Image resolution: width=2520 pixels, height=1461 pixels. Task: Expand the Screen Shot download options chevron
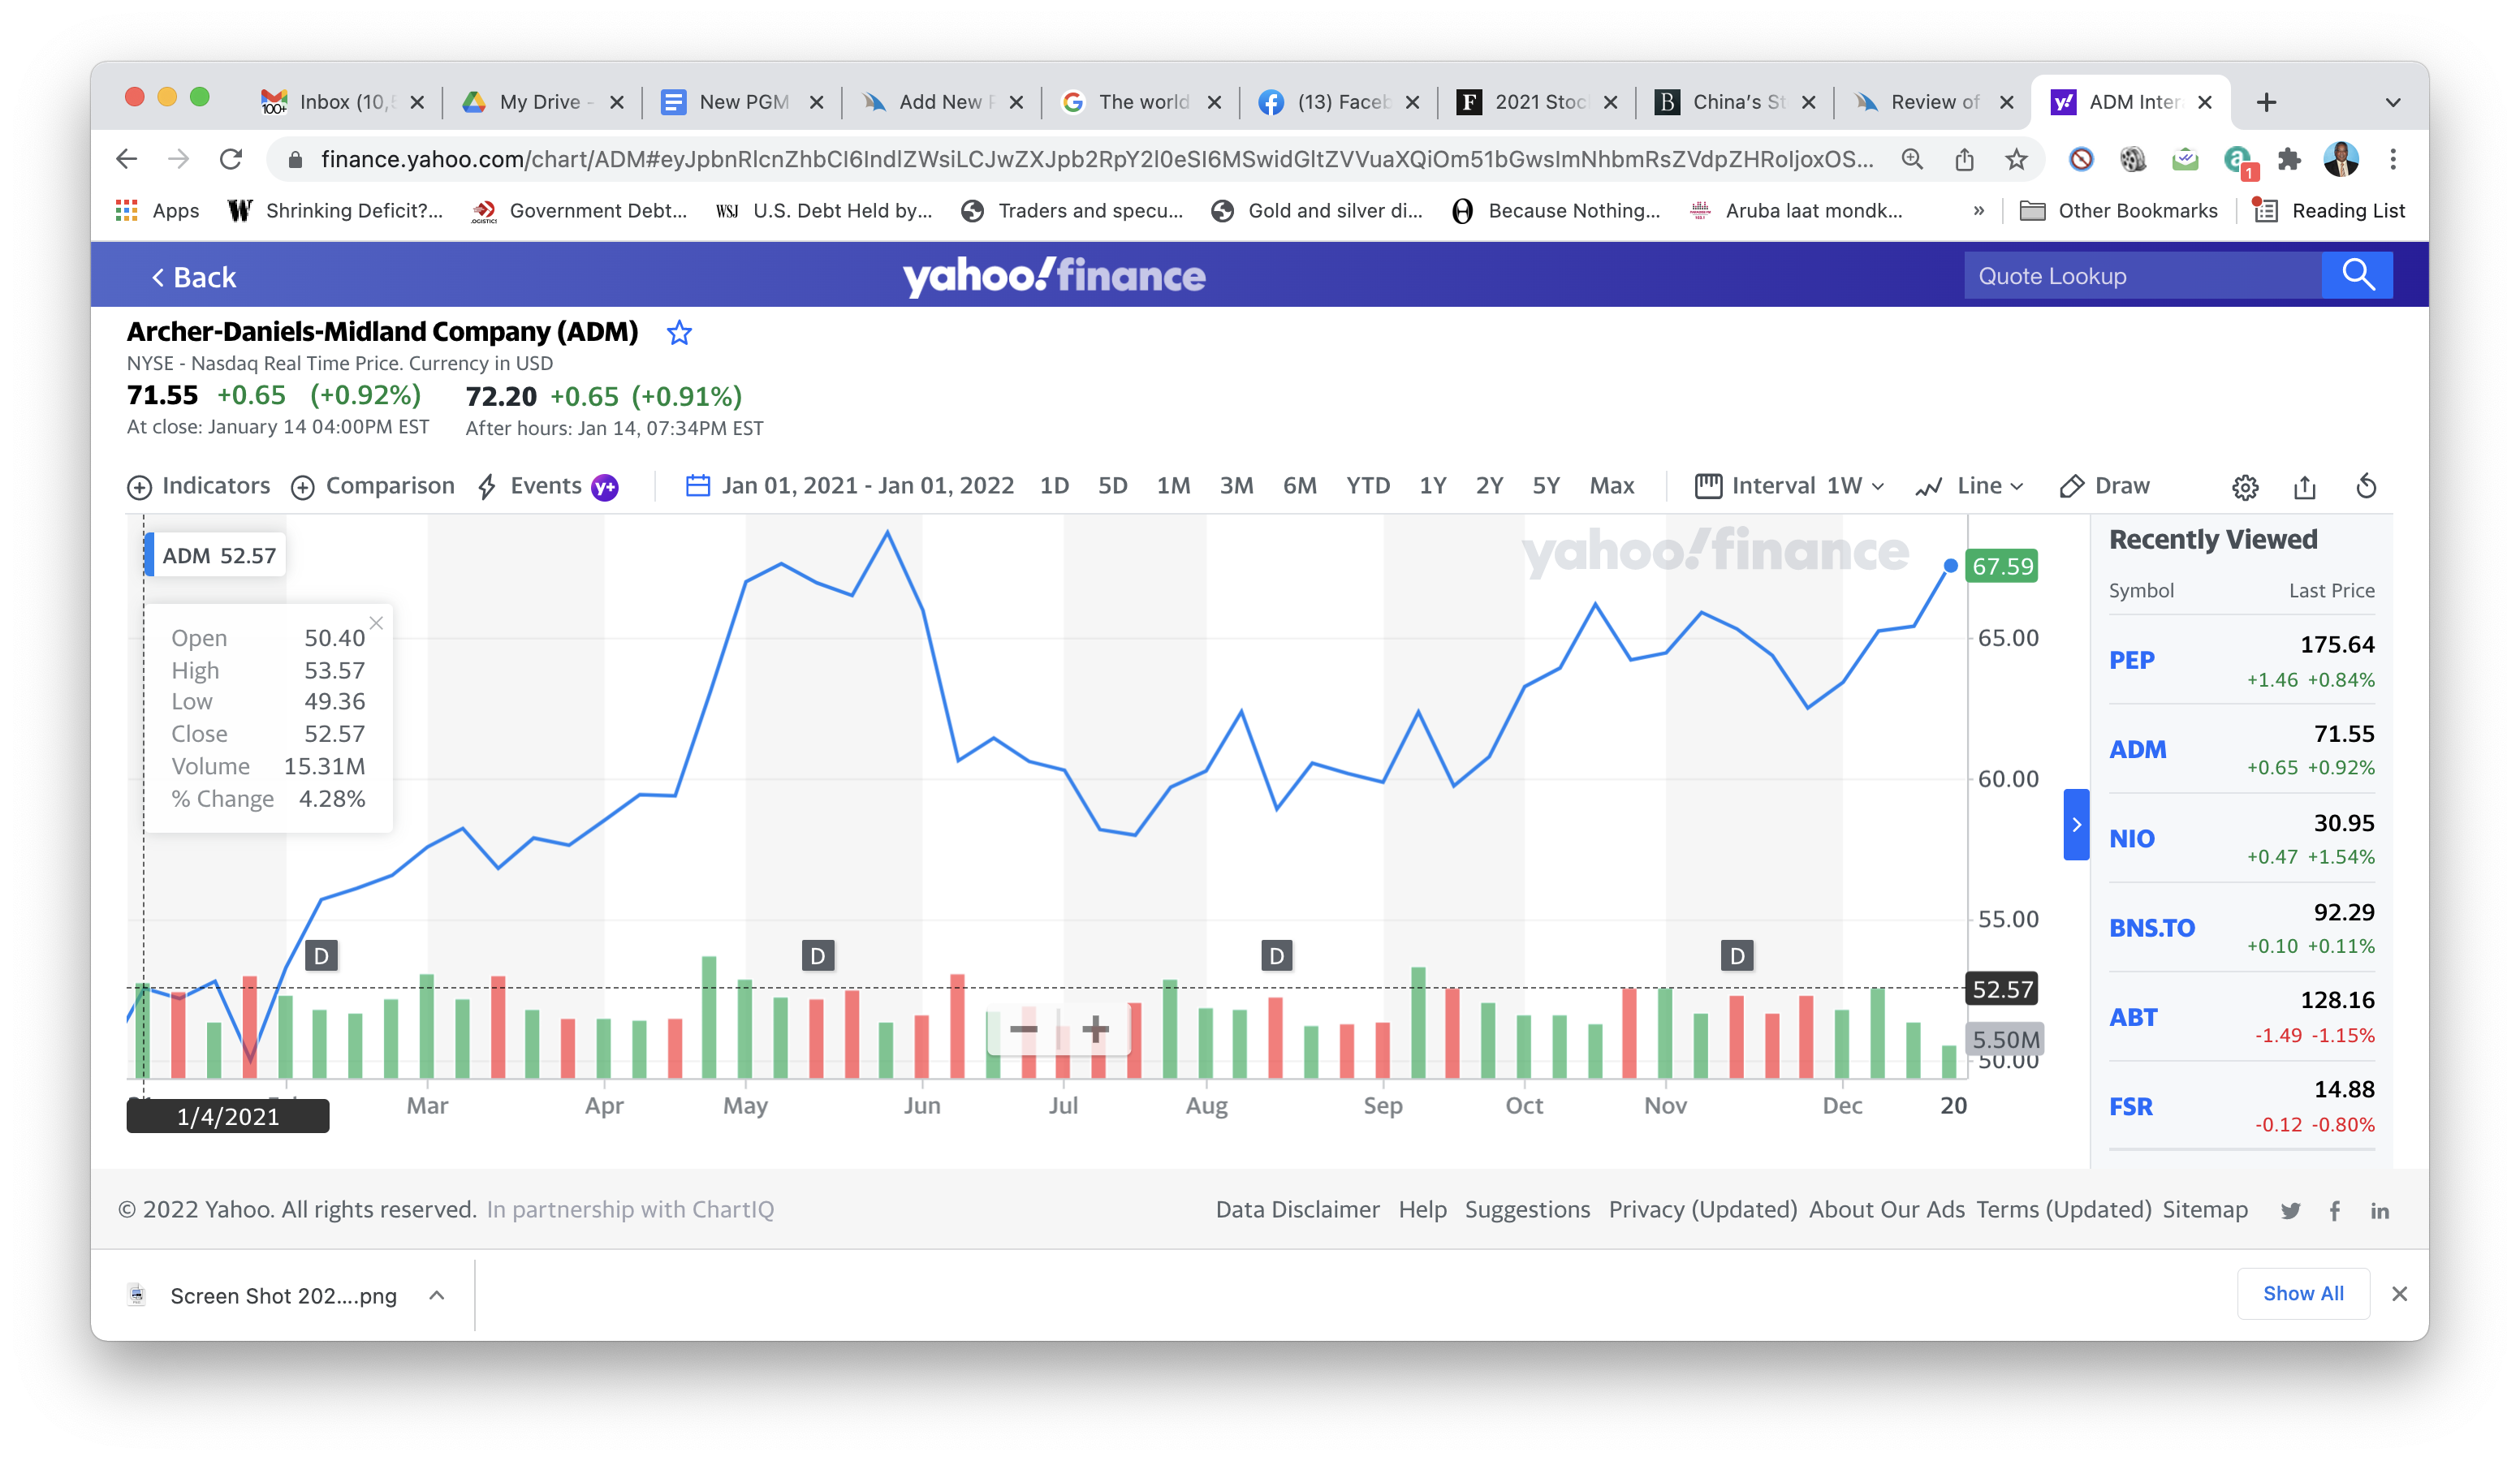pyautogui.click(x=437, y=1295)
